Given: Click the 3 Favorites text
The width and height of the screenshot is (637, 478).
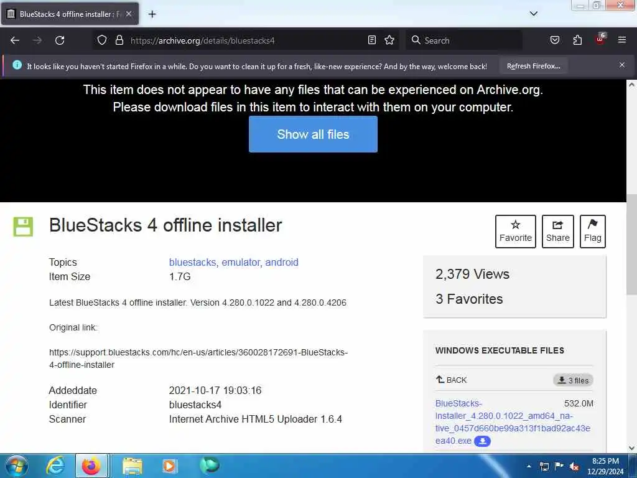Looking at the screenshot, I should coord(469,299).
